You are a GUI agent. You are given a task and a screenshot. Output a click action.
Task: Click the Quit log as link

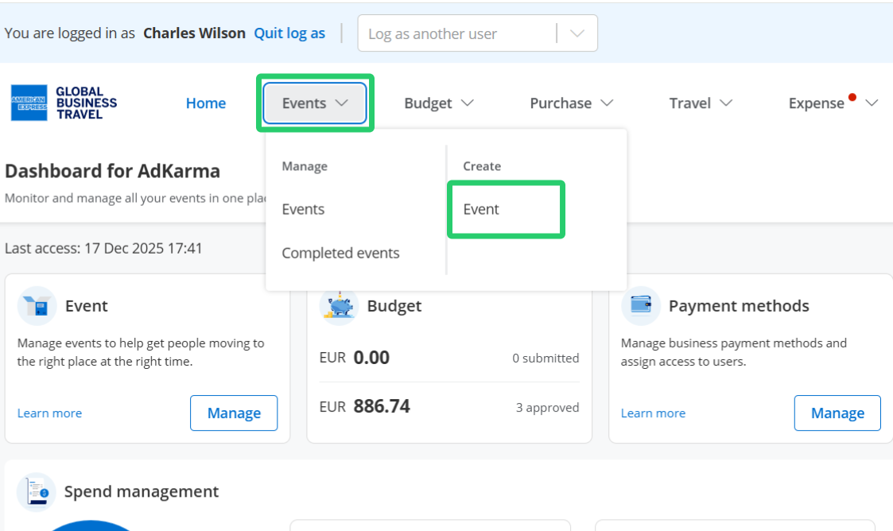[x=289, y=33]
